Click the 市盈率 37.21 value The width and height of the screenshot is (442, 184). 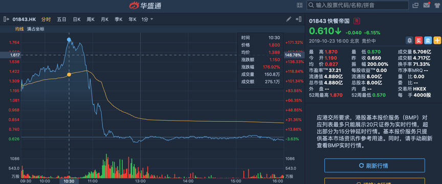point(335,71)
